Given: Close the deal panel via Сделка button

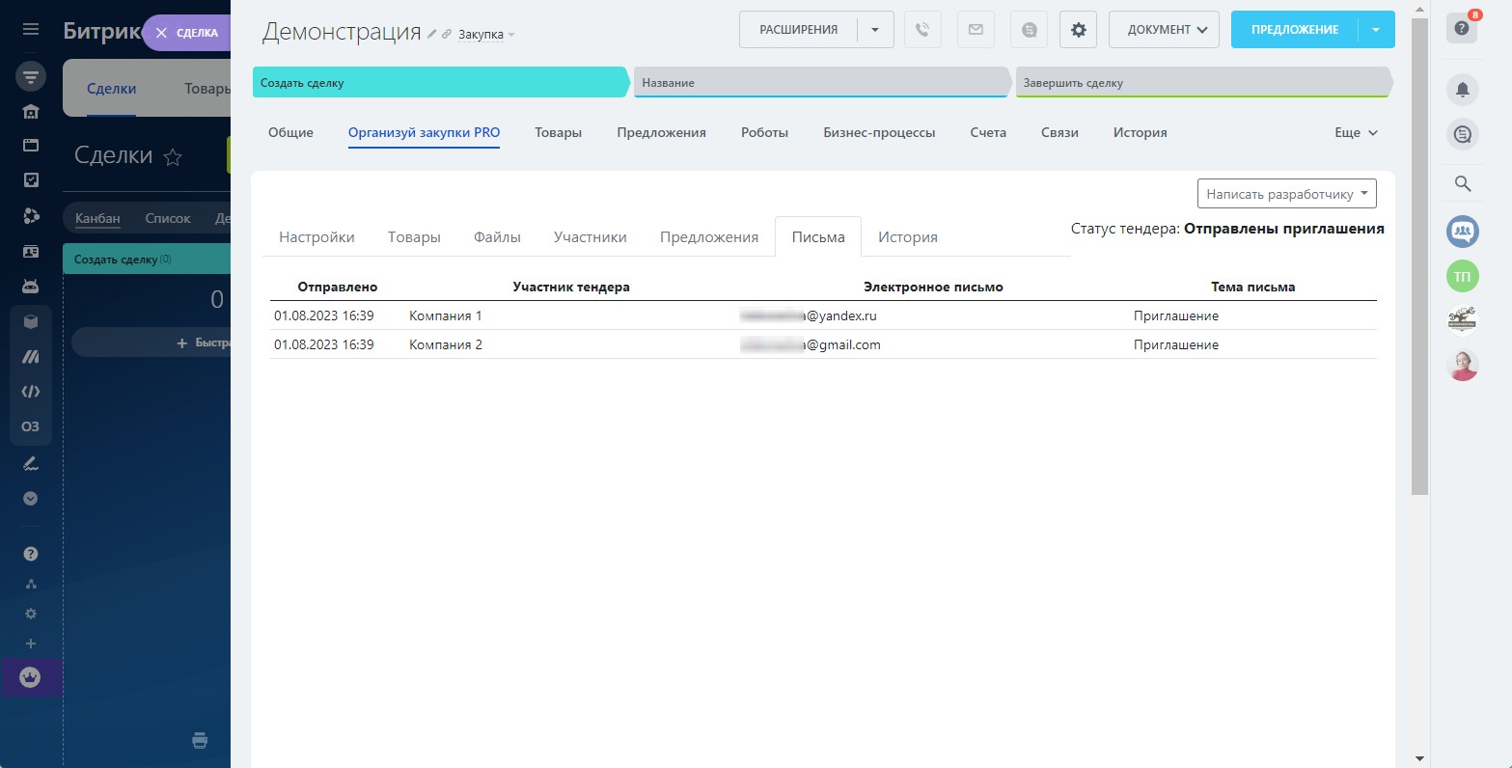Looking at the screenshot, I should tap(186, 33).
